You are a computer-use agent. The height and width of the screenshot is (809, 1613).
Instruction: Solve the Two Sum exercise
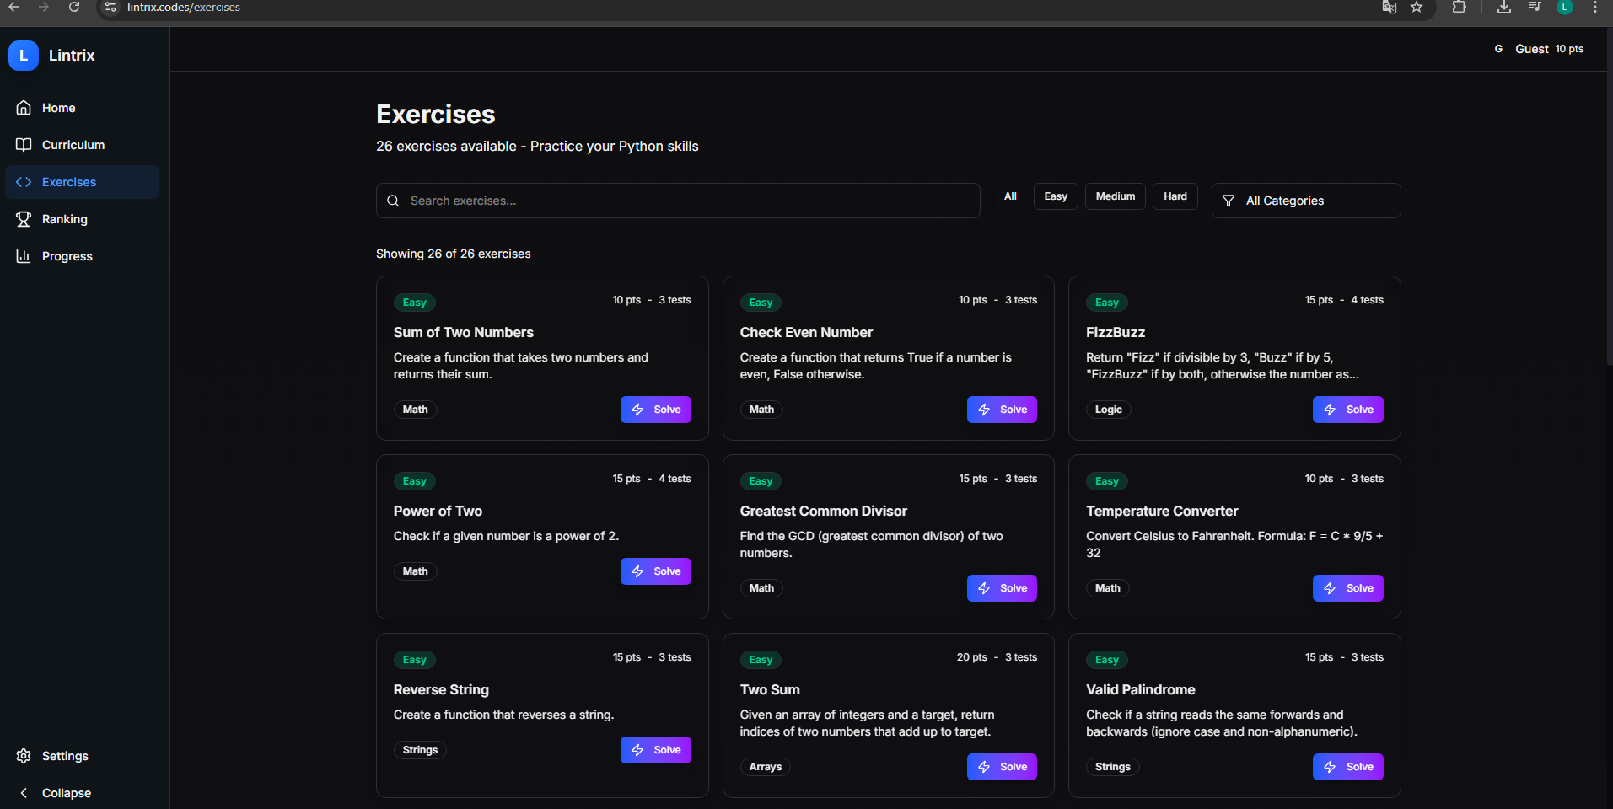pyautogui.click(x=1002, y=767)
